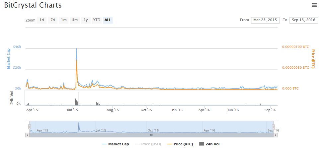Image resolution: width=321 pixels, height=148 pixels.
Task: Set zoom range to 3m
Action: (x=75, y=20)
